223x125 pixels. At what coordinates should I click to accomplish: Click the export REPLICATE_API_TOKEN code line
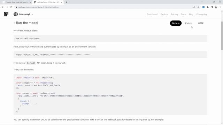53,55
